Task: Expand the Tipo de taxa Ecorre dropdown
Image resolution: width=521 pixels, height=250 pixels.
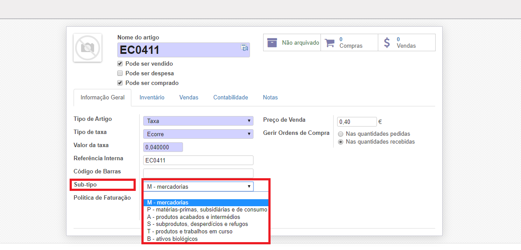Action: (x=198, y=134)
